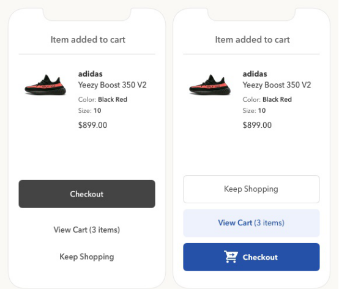Select the adidas brand name on left phone
This screenshot has height=289, width=339.
(91, 74)
